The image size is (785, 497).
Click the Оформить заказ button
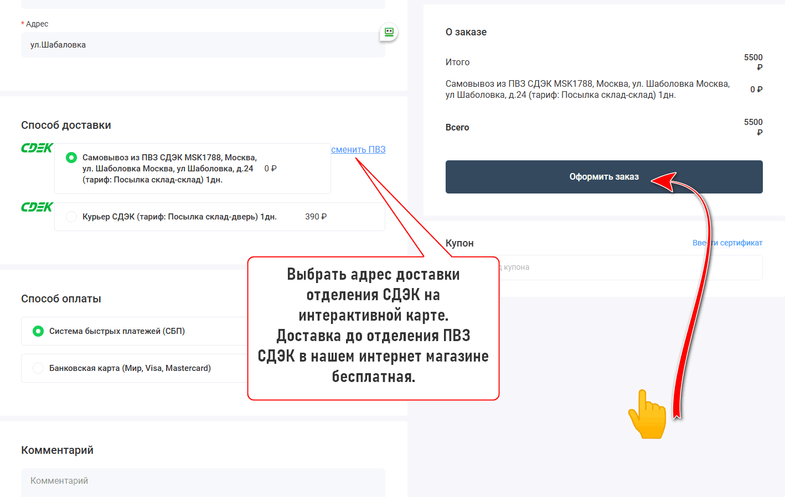pyautogui.click(x=604, y=177)
